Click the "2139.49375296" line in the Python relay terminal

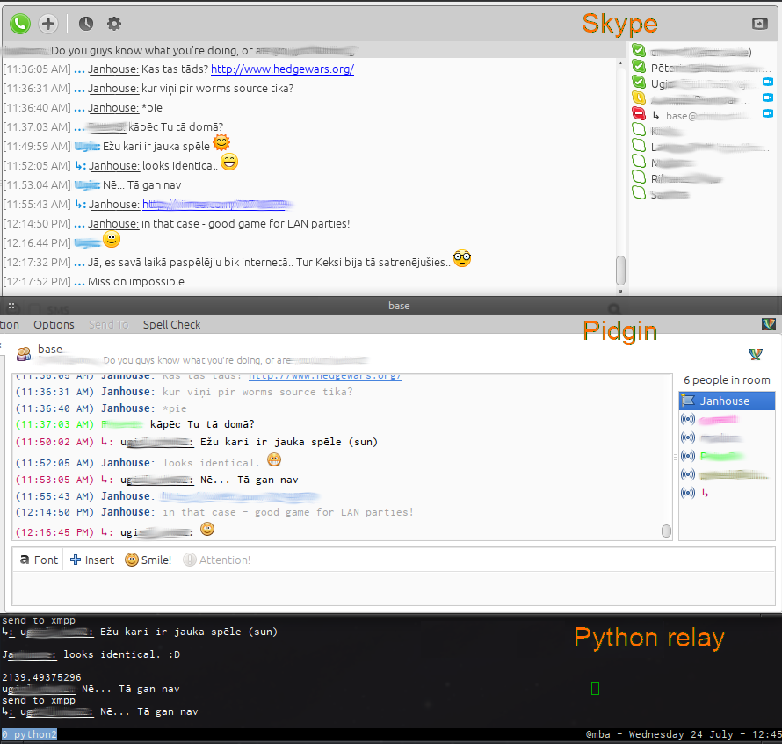click(x=41, y=677)
